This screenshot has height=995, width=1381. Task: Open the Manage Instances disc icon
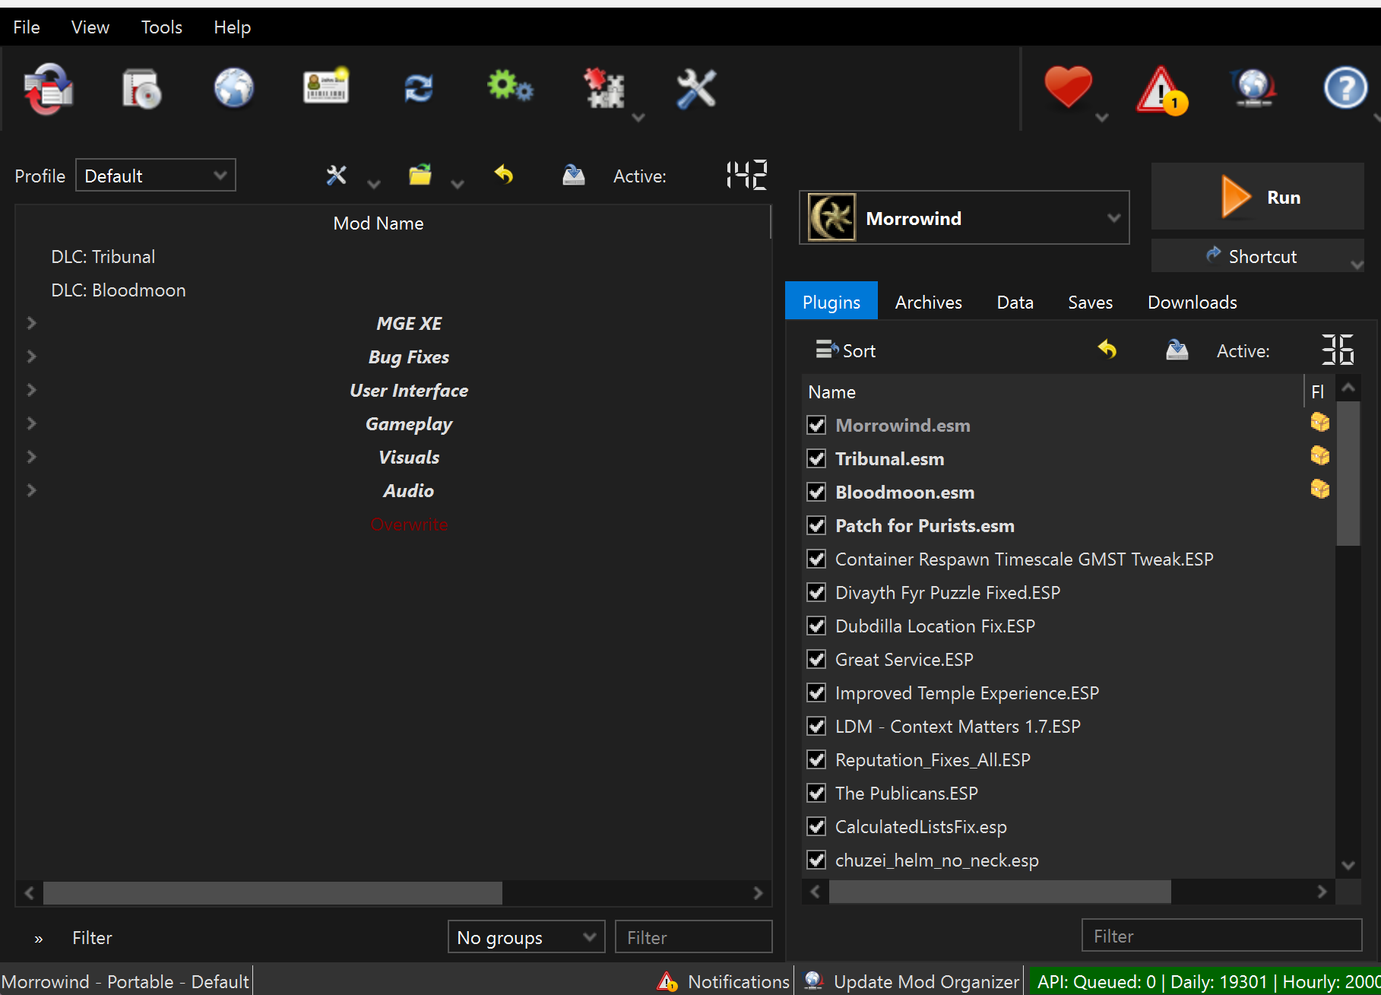click(x=141, y=89)
